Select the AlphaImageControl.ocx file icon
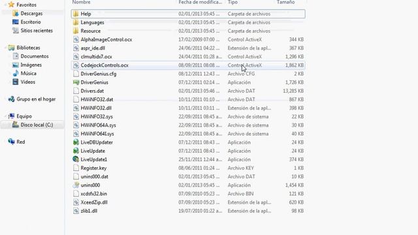418x235 pixels. (76, 39)
